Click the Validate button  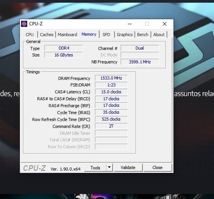[128, 167]
